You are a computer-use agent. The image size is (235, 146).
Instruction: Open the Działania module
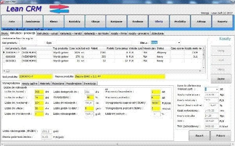click(x=137, y=22)
